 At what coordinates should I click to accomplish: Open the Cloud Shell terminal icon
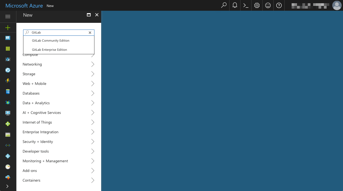245,5
